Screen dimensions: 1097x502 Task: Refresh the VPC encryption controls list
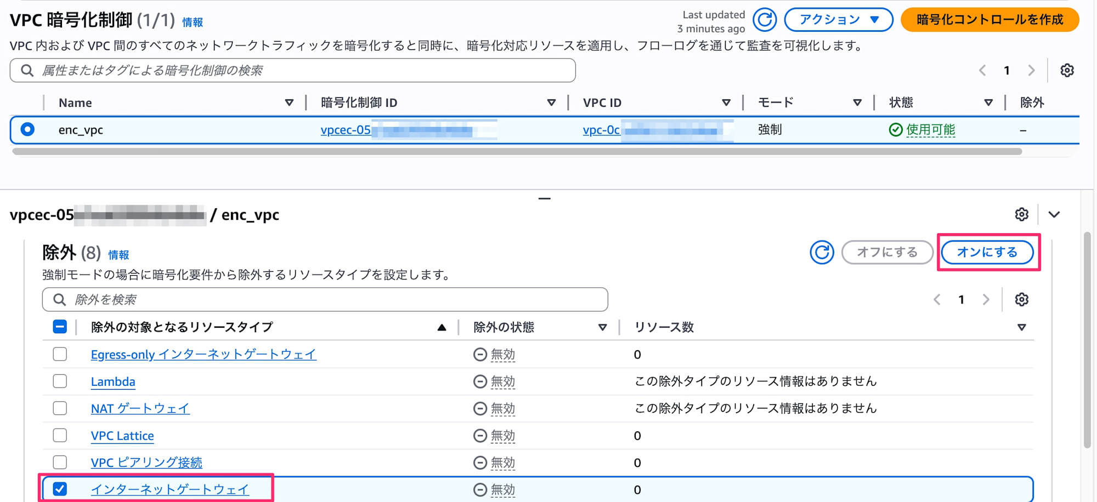click(764, 20)
